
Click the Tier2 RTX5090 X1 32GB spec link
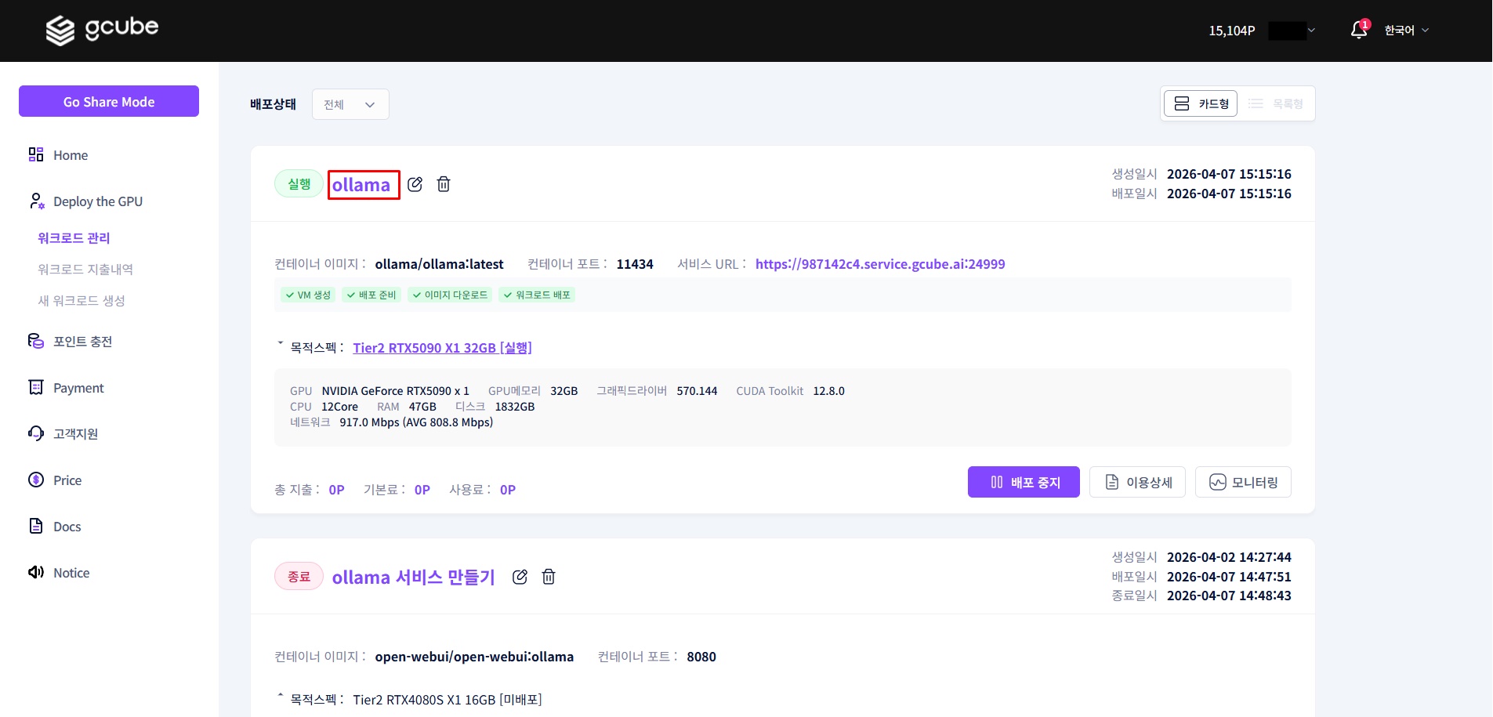442,348
